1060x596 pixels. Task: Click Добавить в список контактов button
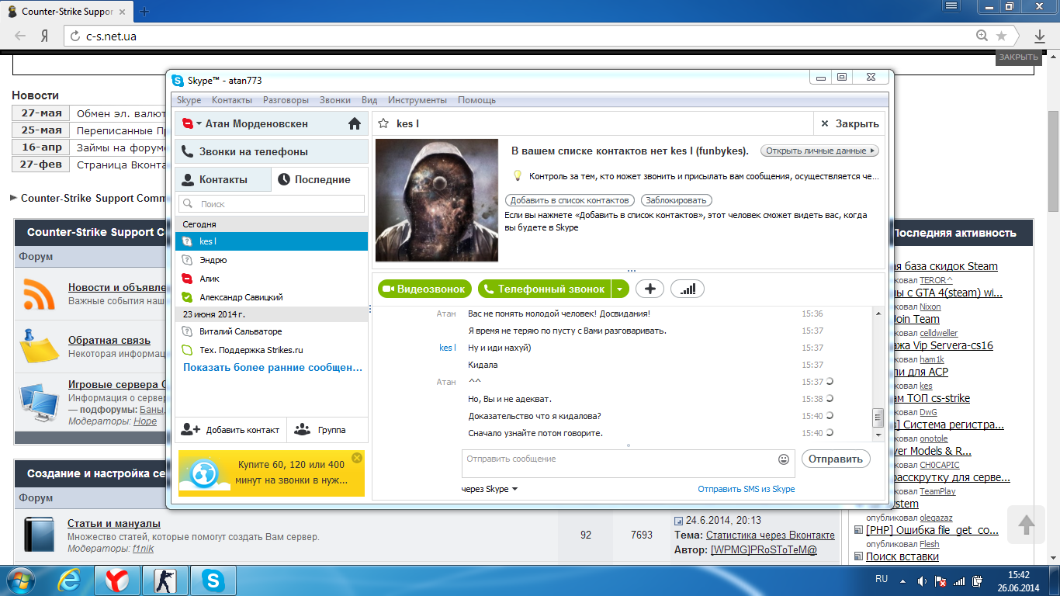click(x=570, y=200)
